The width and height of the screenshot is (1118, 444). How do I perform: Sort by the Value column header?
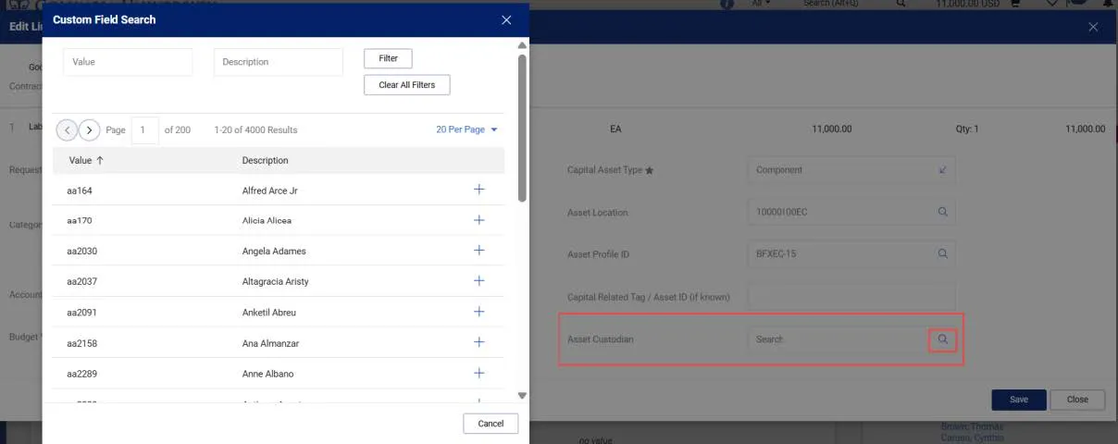pyautogui.click(x=86, y=160)
